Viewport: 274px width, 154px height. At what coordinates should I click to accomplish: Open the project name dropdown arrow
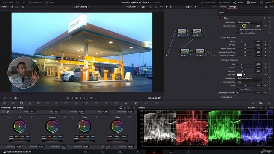(151, 3)
